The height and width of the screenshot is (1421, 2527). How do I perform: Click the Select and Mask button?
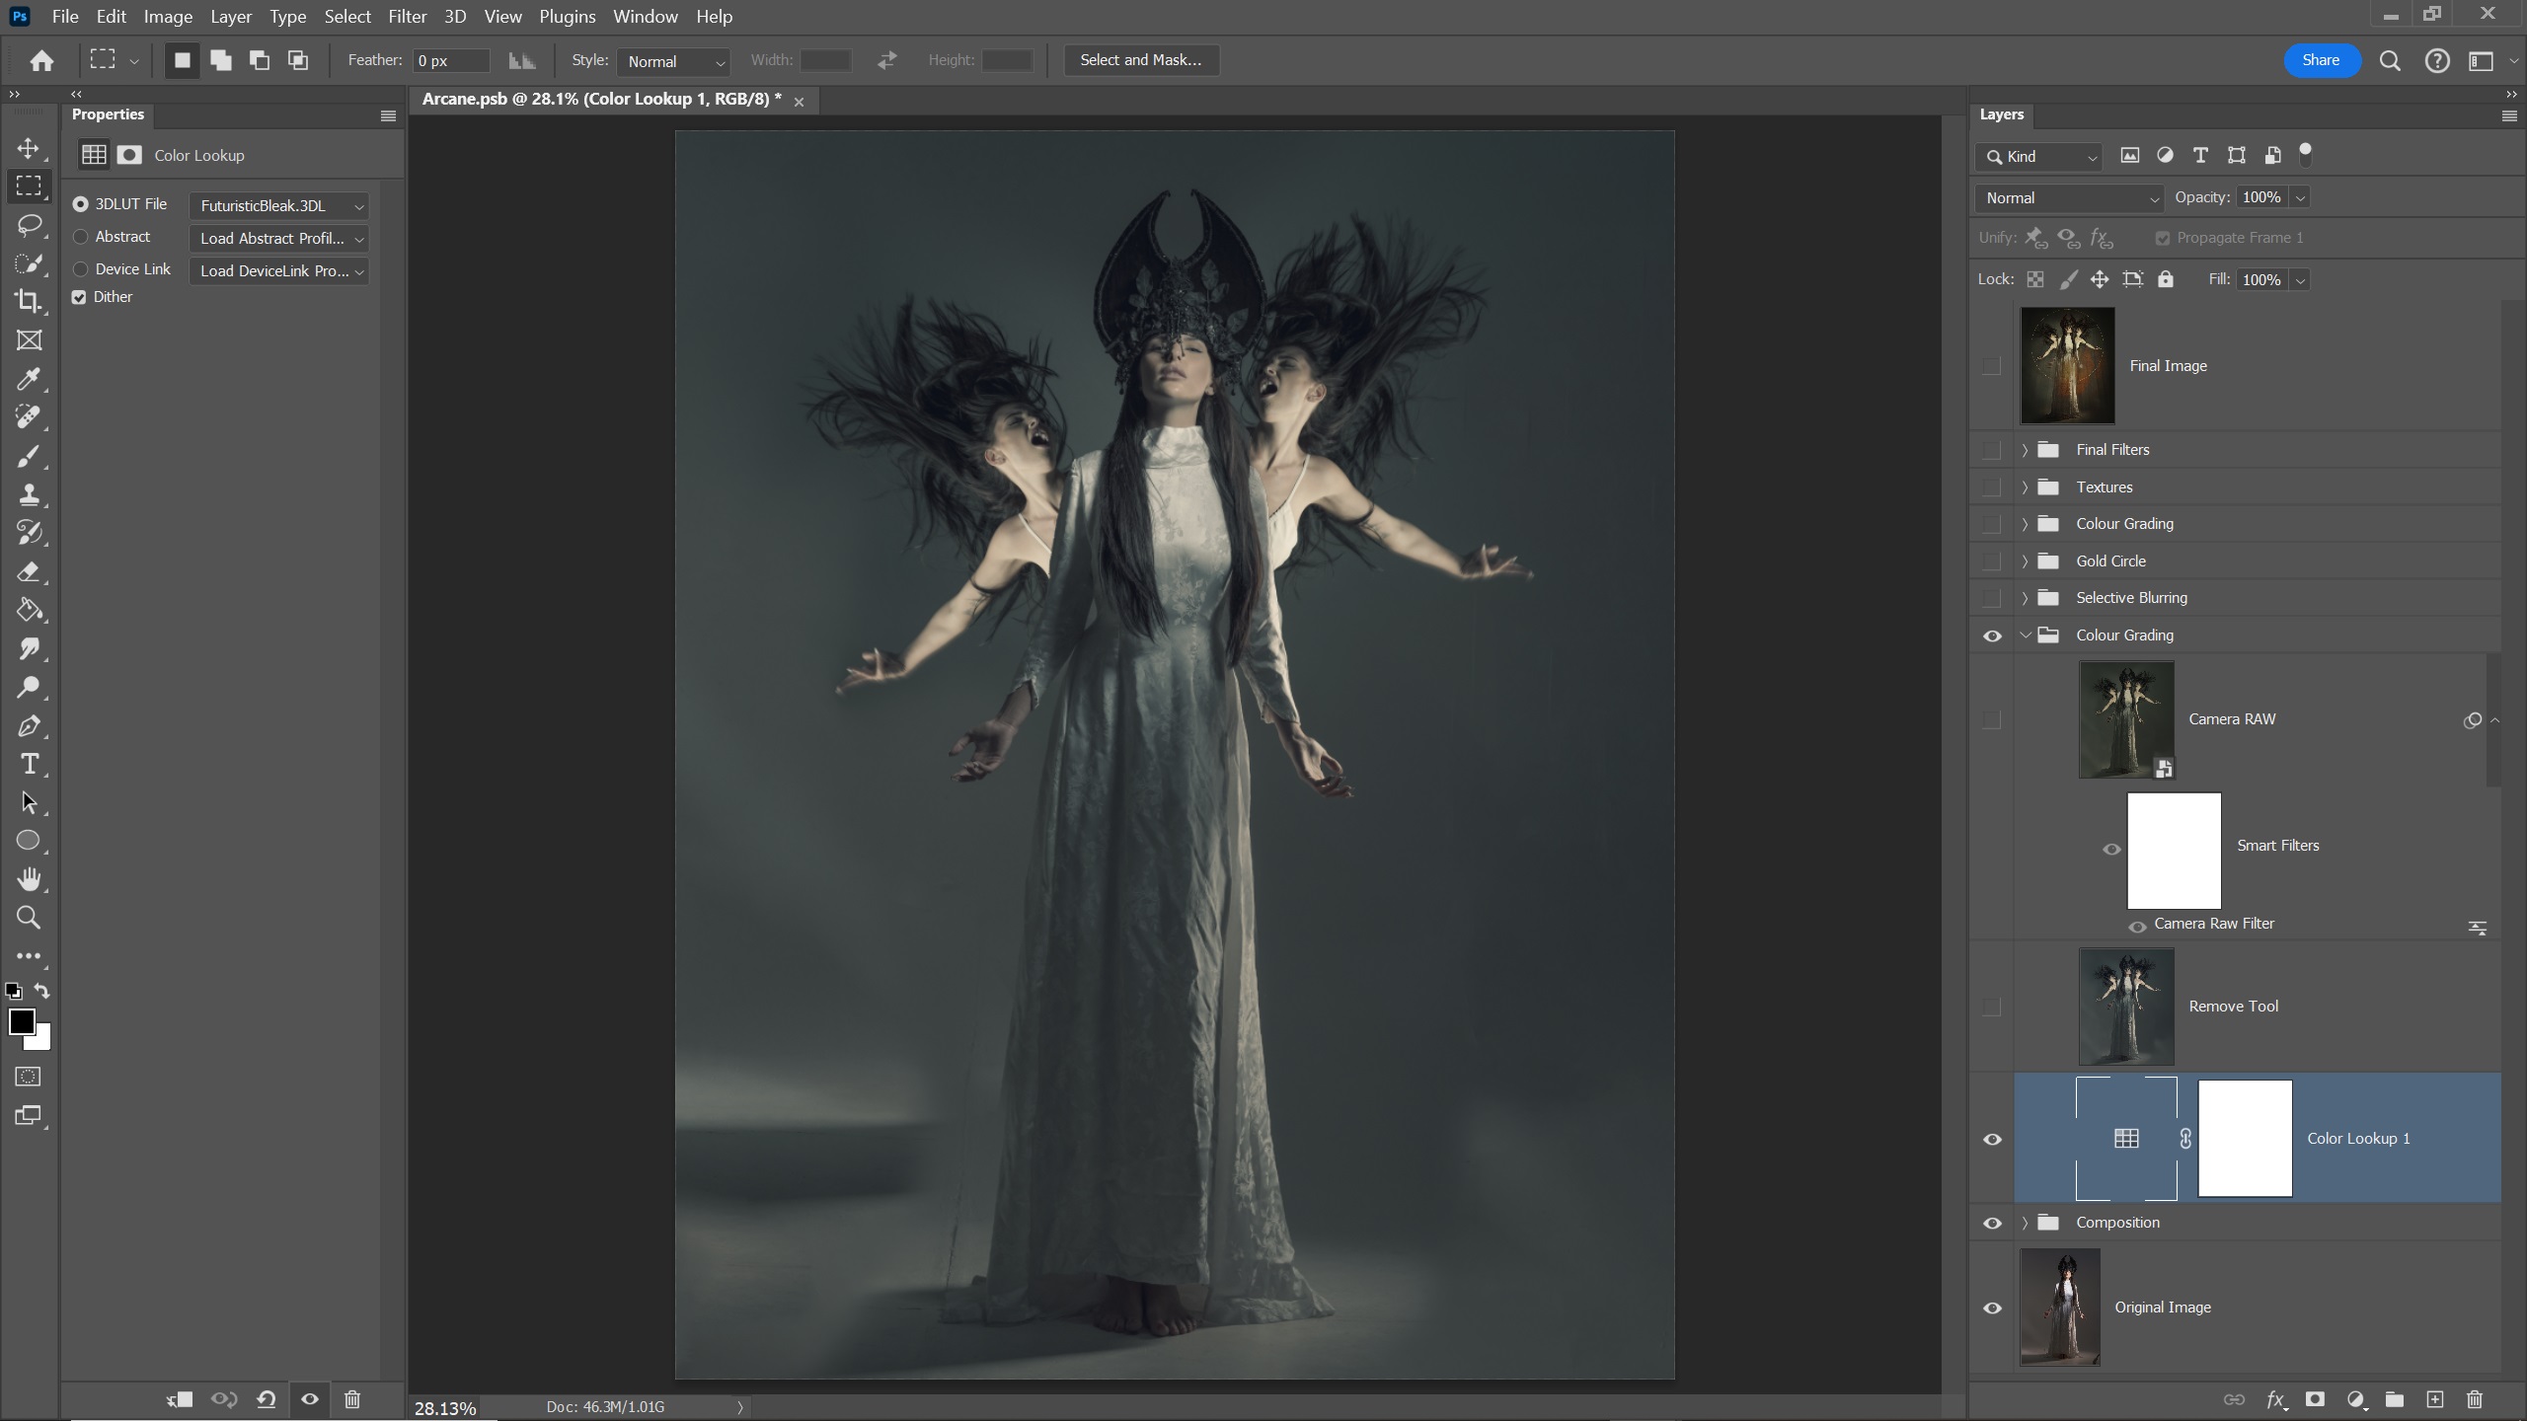click(x=1140, y=59)
